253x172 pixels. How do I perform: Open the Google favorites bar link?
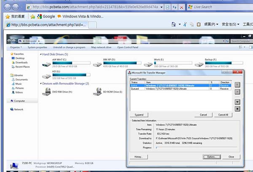point(46,16)
